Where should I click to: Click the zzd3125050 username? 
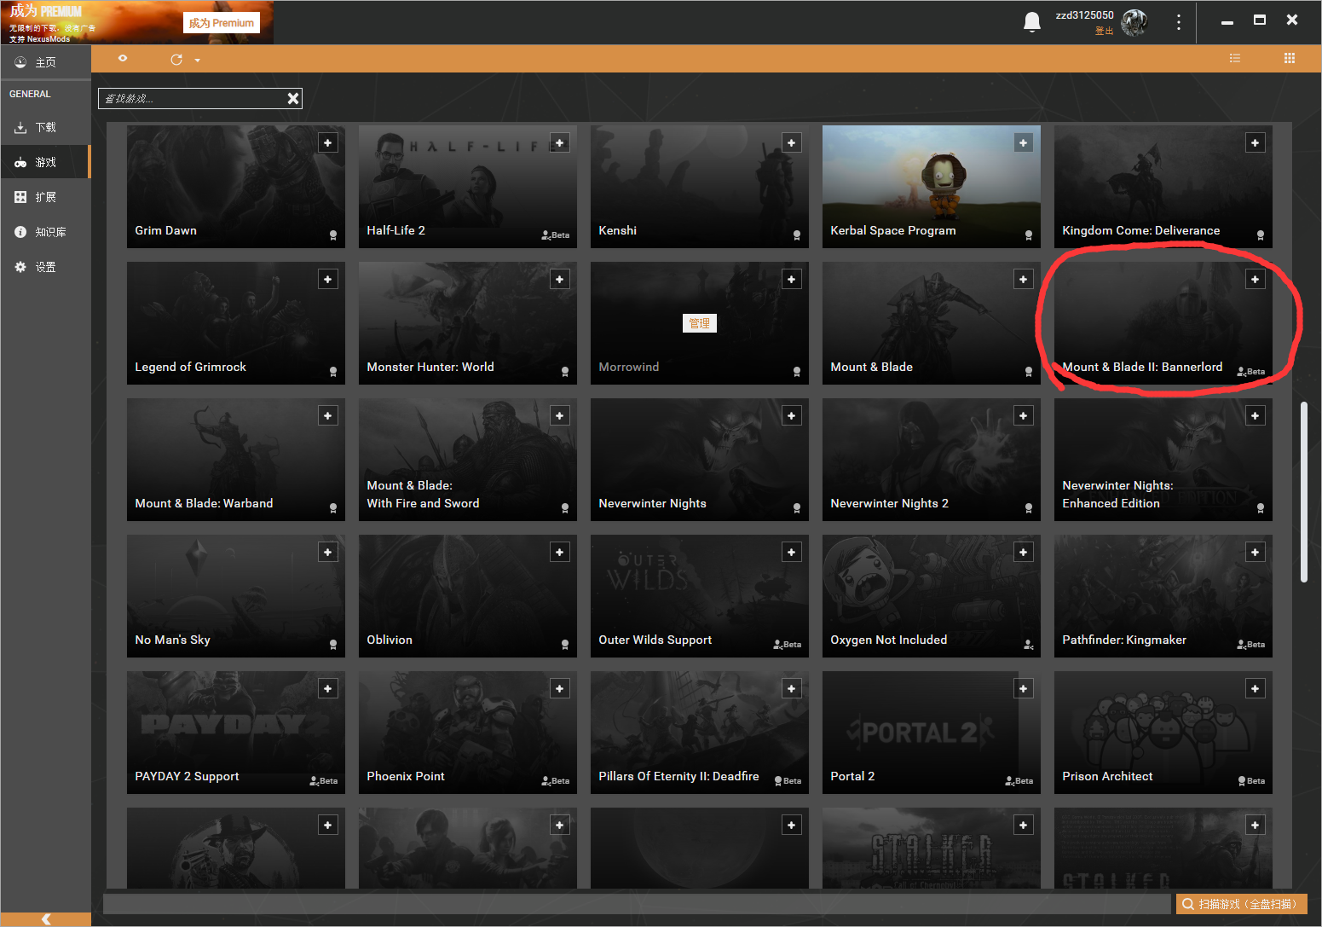tap(1084, 15)
